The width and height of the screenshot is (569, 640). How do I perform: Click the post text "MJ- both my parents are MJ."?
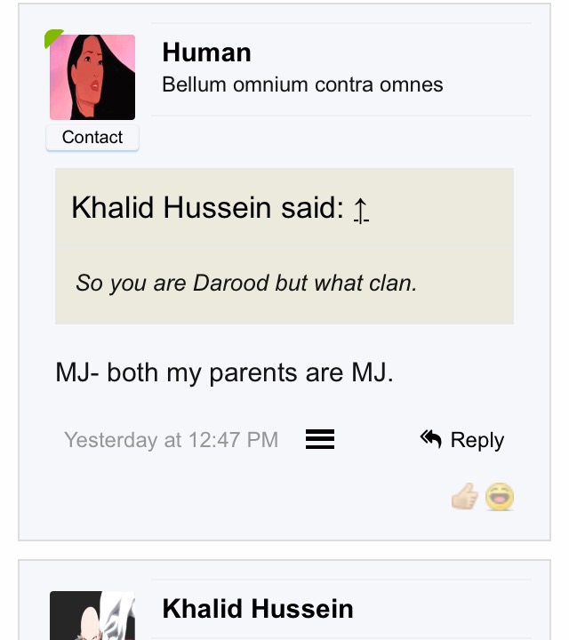coord(224,372)
